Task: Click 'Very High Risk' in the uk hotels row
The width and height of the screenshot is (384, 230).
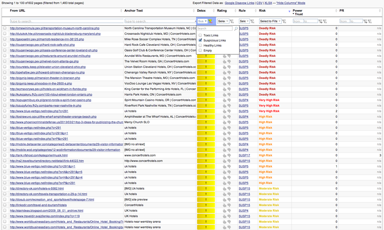Action: pyautogui.click(x=269, y=111)
